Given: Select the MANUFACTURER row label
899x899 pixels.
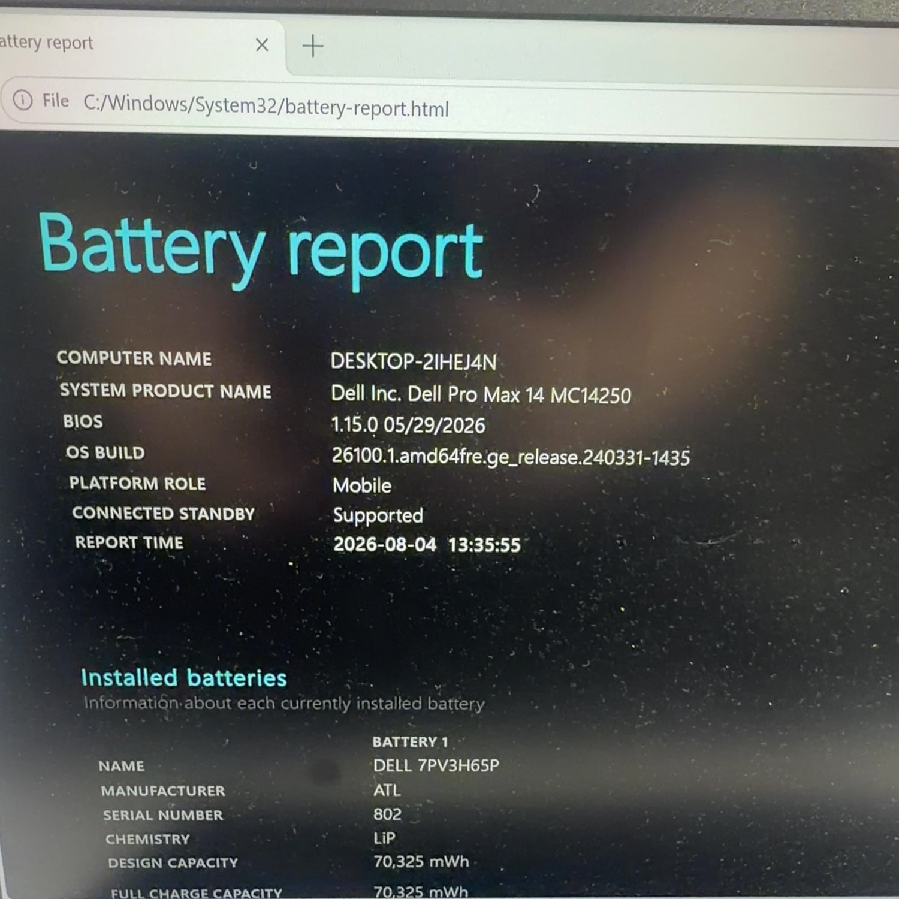Looking at the screenshot, I should click(x=163, y=791).
